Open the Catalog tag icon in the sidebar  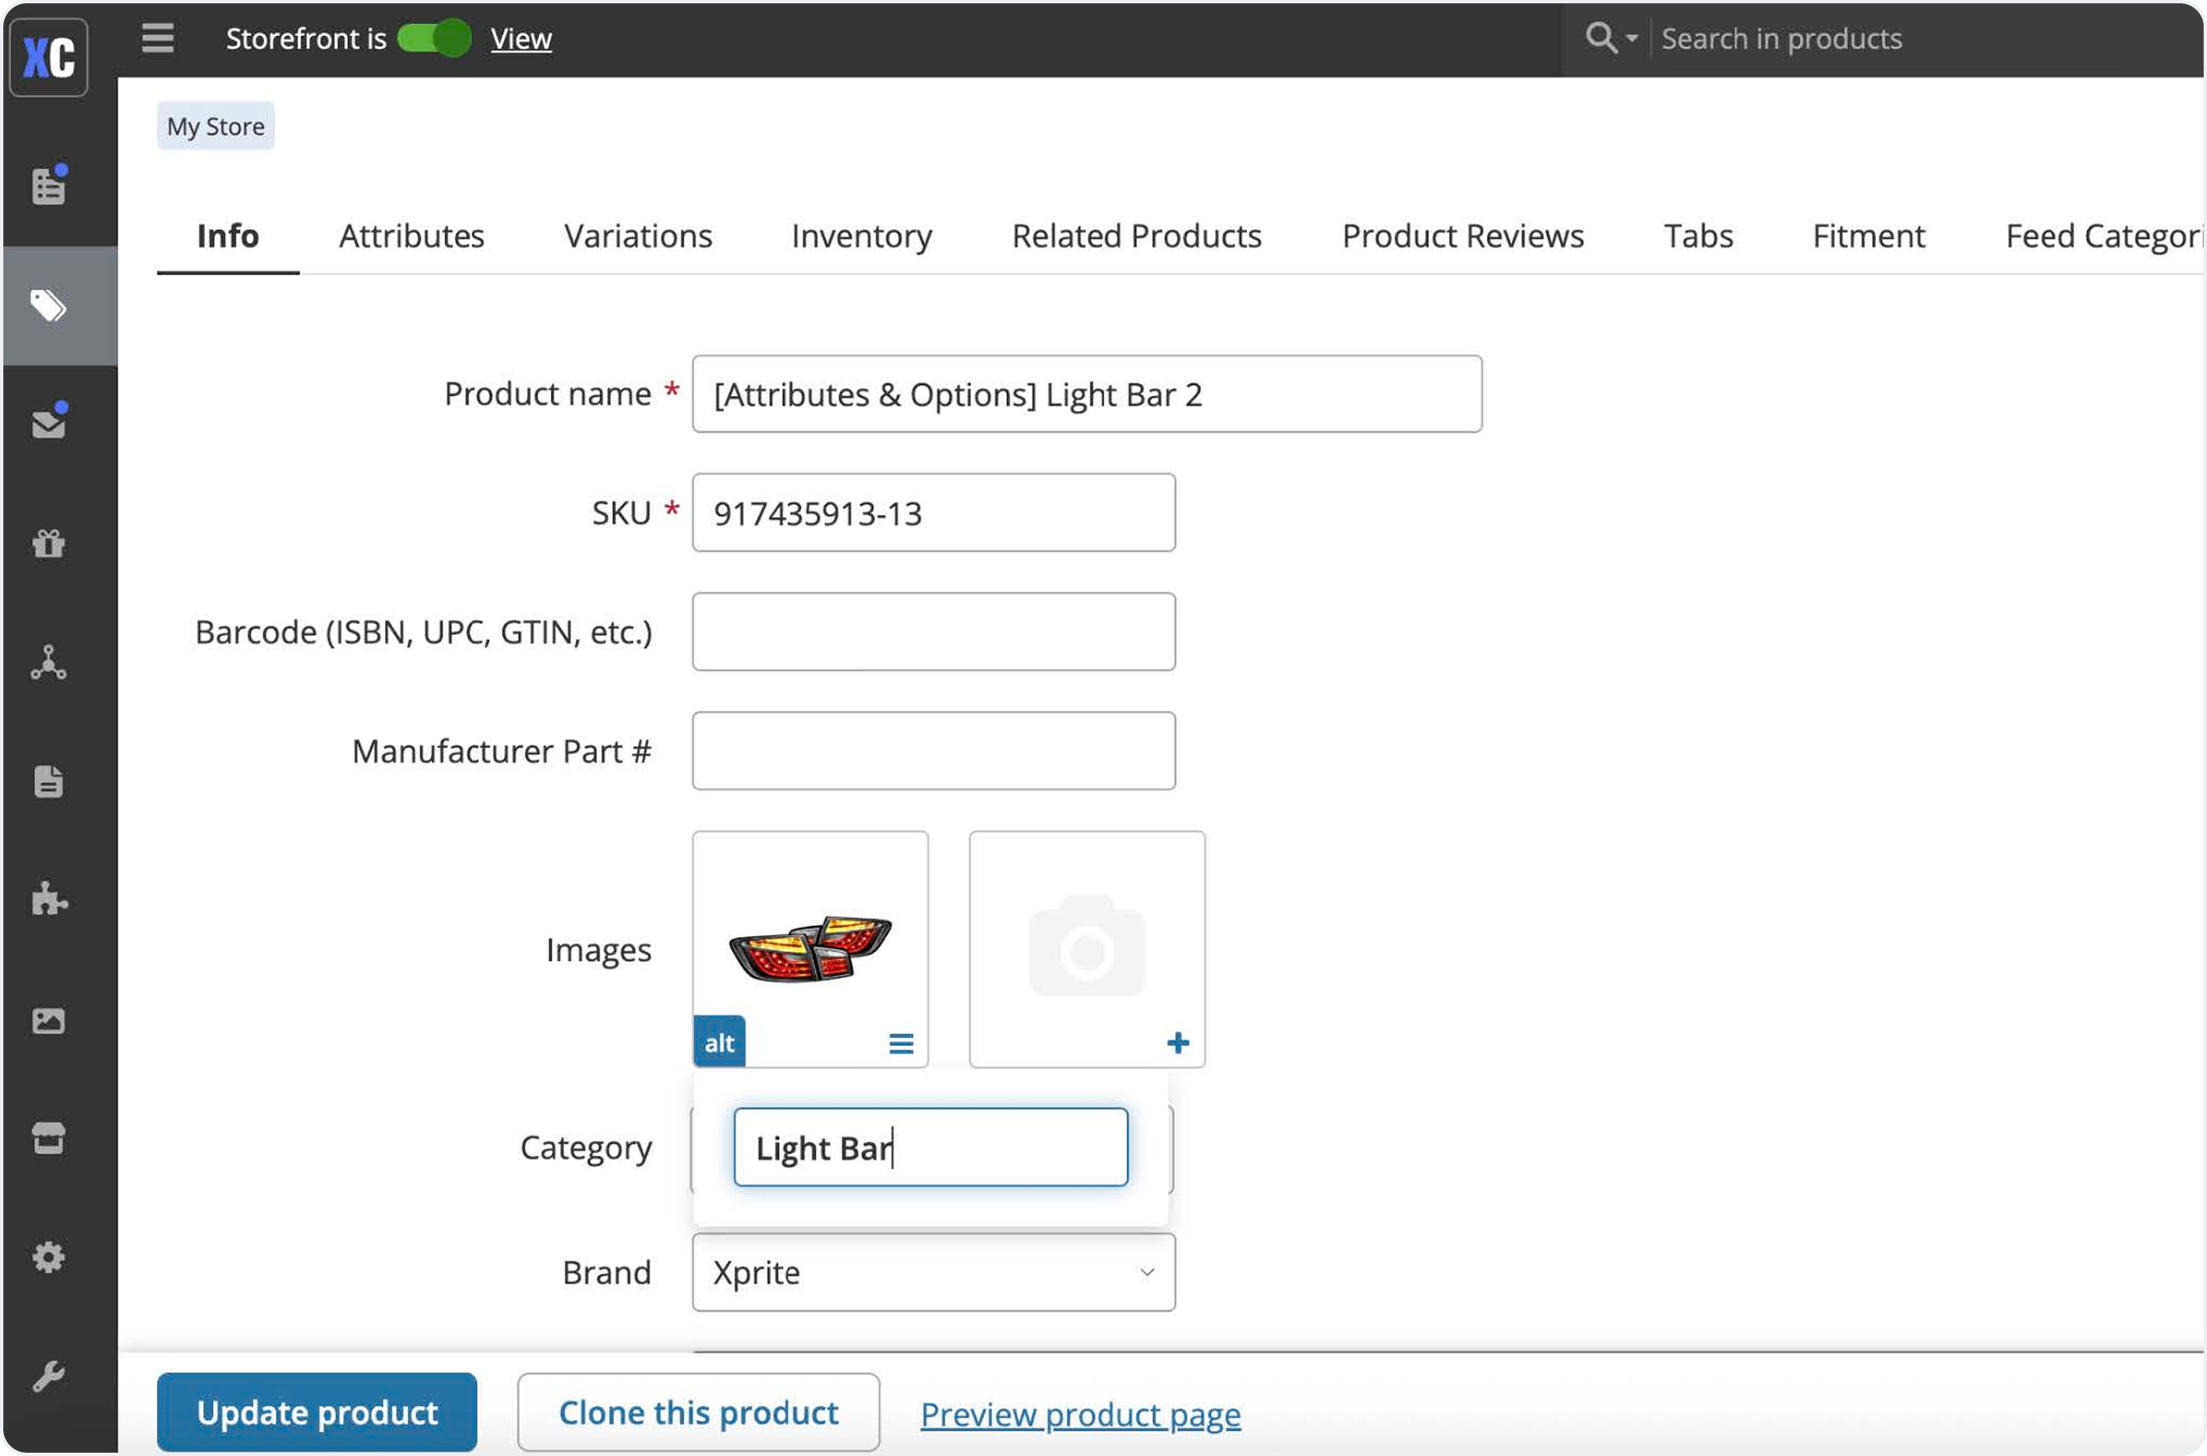[49, 305]
